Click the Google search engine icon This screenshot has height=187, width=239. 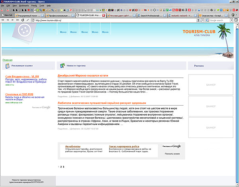pyautogui.click(x=208, y=20)
